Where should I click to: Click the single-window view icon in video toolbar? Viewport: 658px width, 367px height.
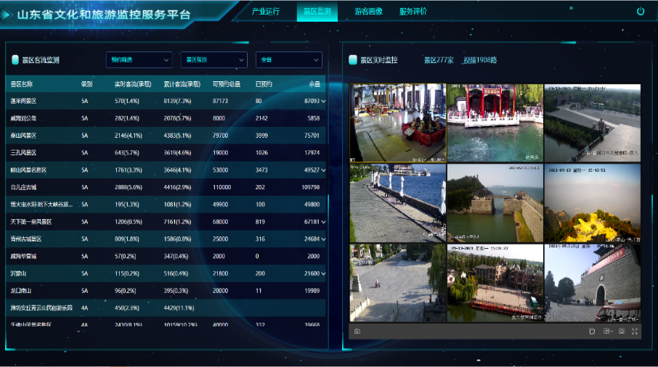tap(622, 331)
